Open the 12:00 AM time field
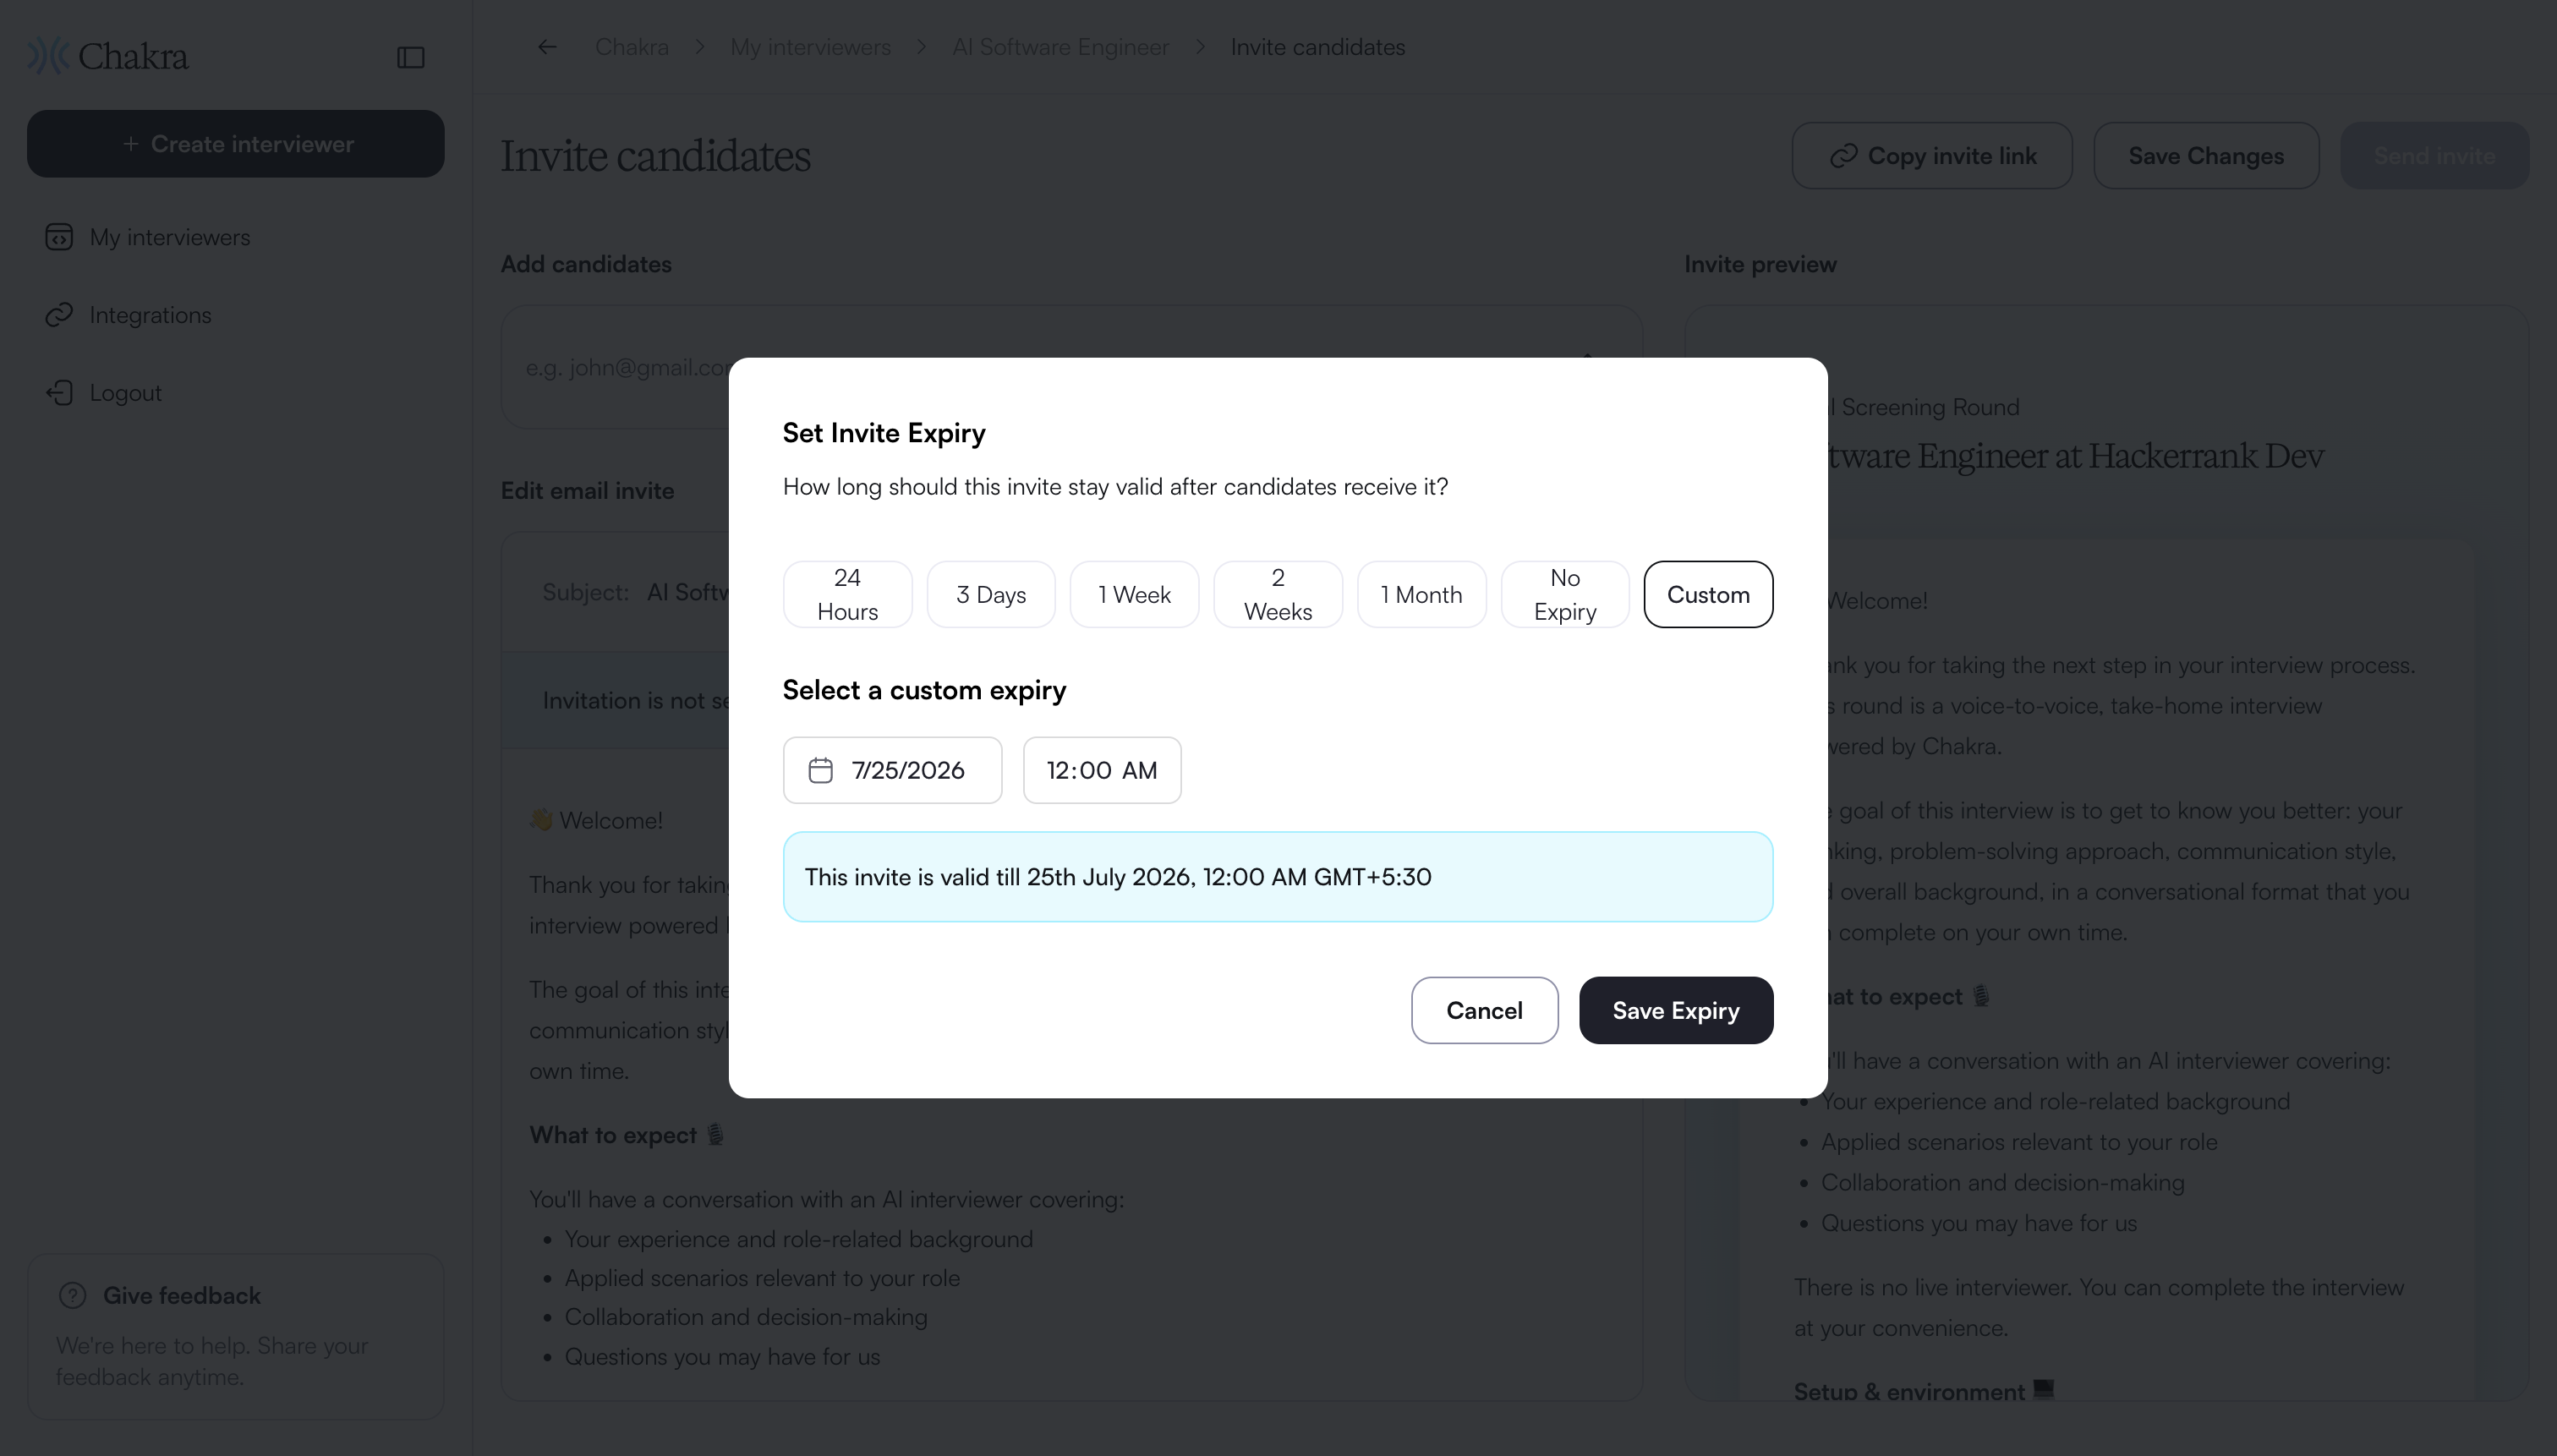2557x1456 pixels. 1102,770
